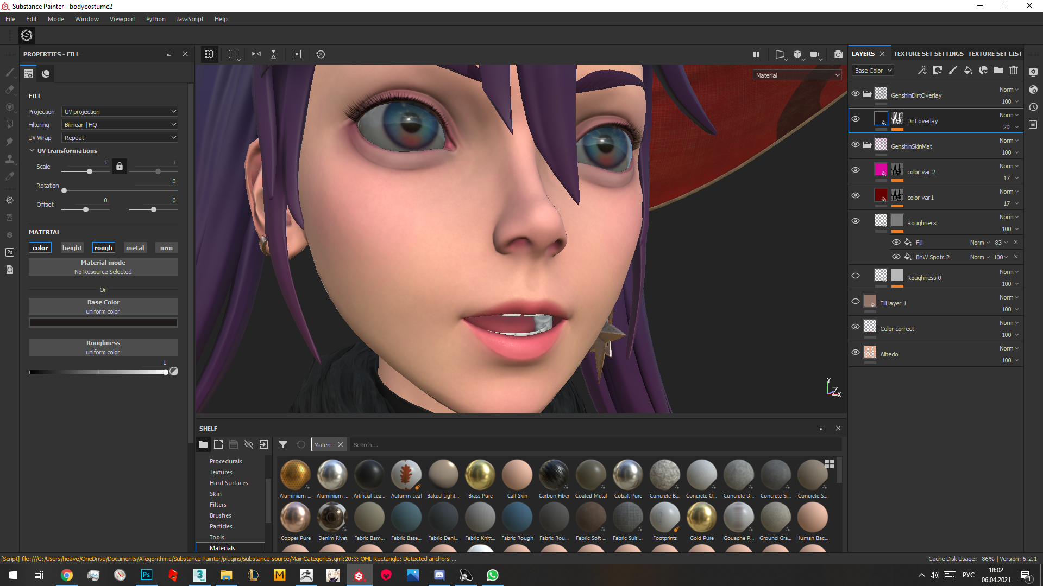Create a new folder in layers

click(998, 71)
